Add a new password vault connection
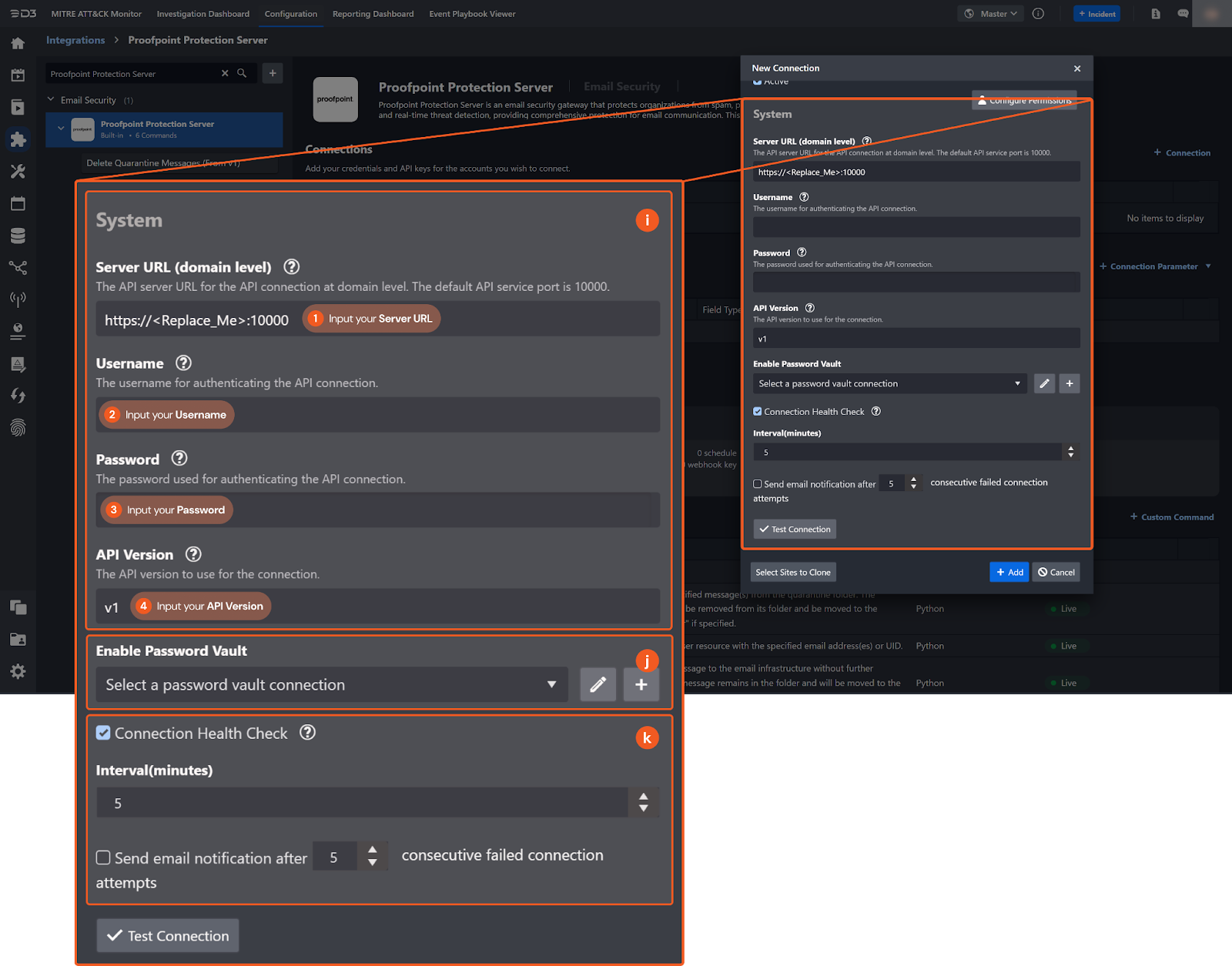 coord(1070,383)
